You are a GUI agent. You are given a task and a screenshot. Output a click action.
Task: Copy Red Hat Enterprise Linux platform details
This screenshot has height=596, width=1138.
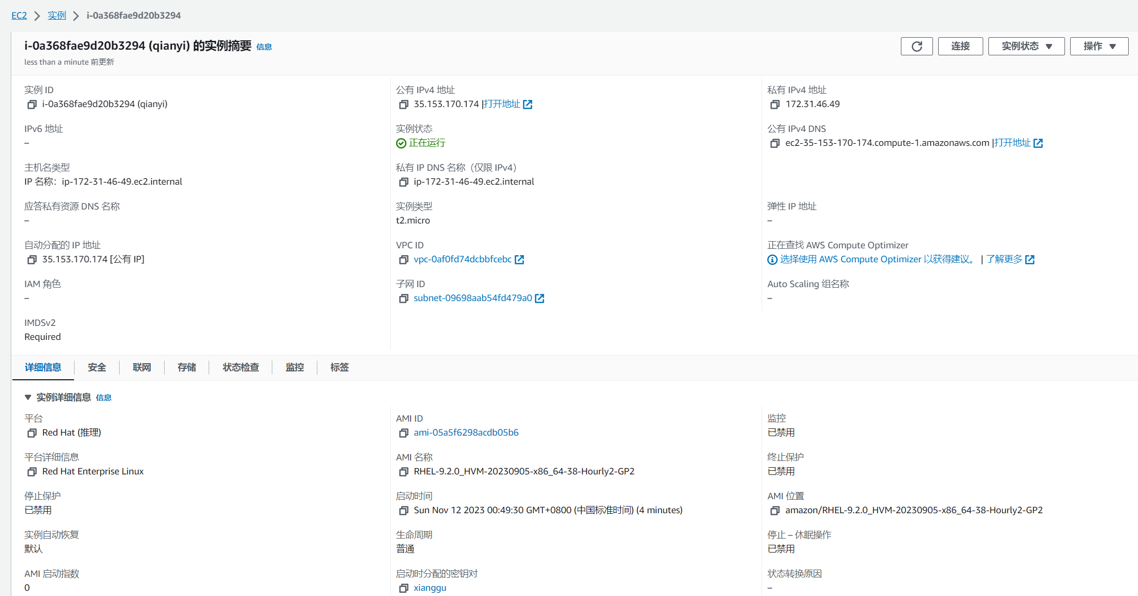(32, 472)
